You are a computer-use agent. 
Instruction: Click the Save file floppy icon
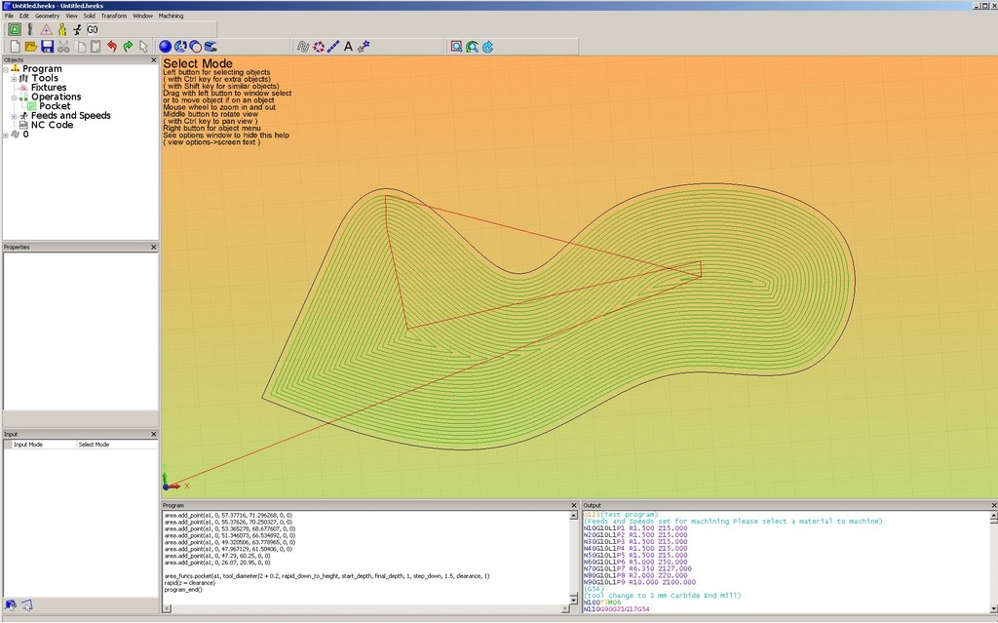tap(46, 46)
